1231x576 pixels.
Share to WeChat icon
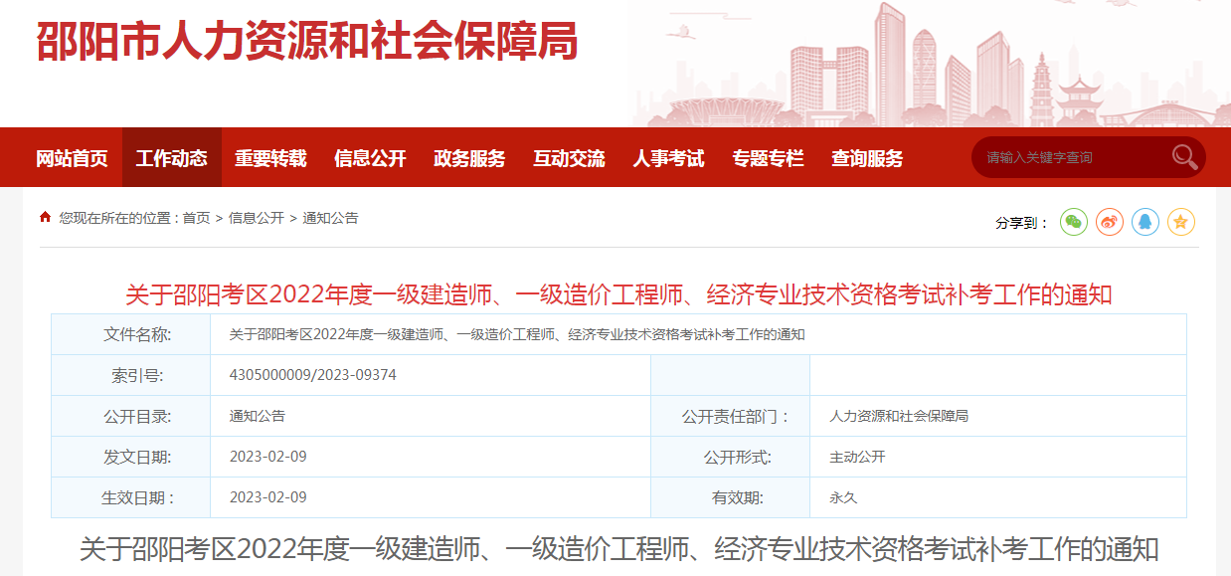point(1074,222)
